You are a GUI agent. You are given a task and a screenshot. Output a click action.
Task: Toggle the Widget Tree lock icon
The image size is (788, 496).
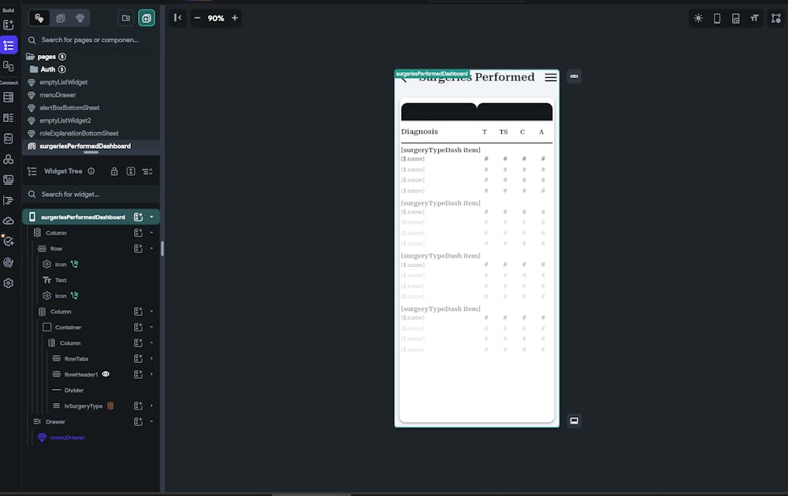(x=114, y=172)
